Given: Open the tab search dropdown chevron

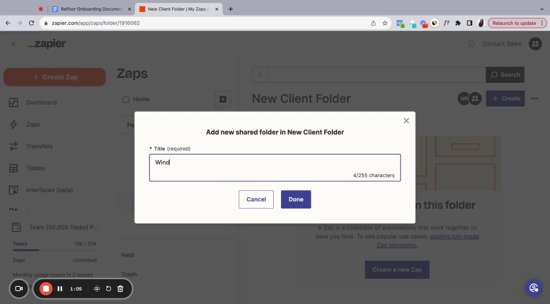Looking at the screenshot, I should pos(541,9).
